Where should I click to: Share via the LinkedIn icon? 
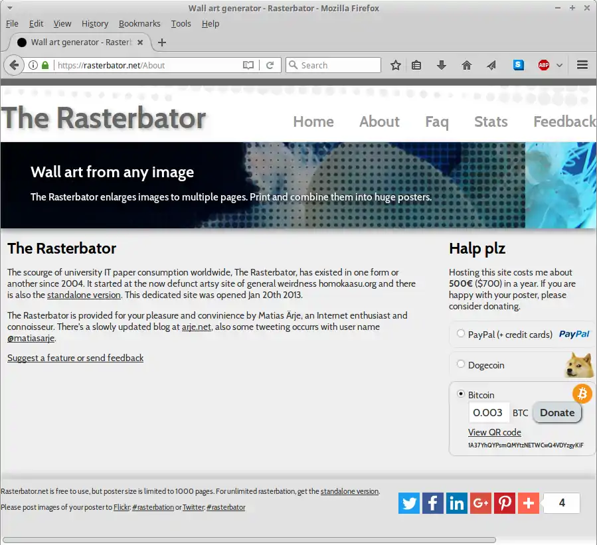coord(457,503)
